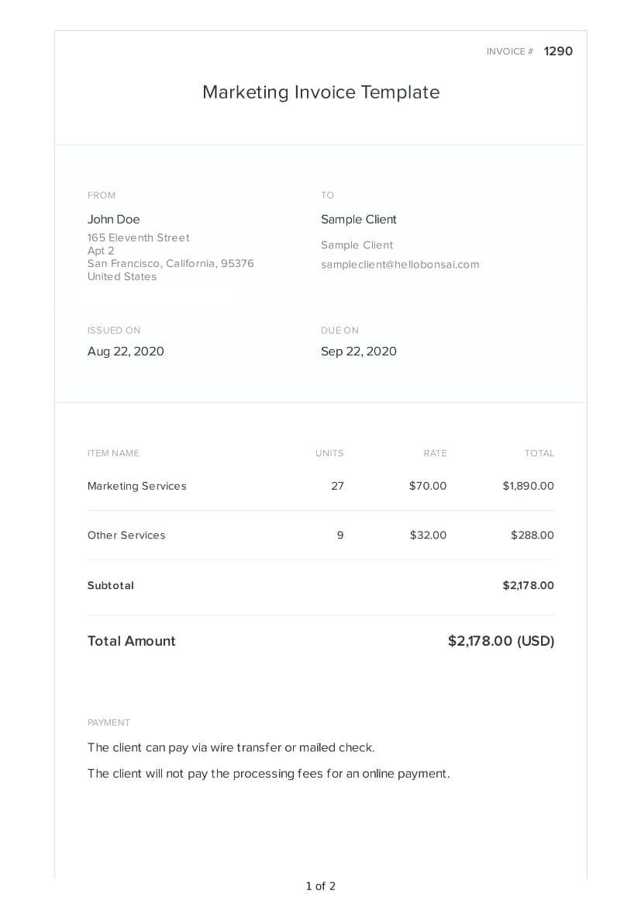Screen dimensions: 641x908
Task: Click the $32.00 rate
Action: click(428, 535)
